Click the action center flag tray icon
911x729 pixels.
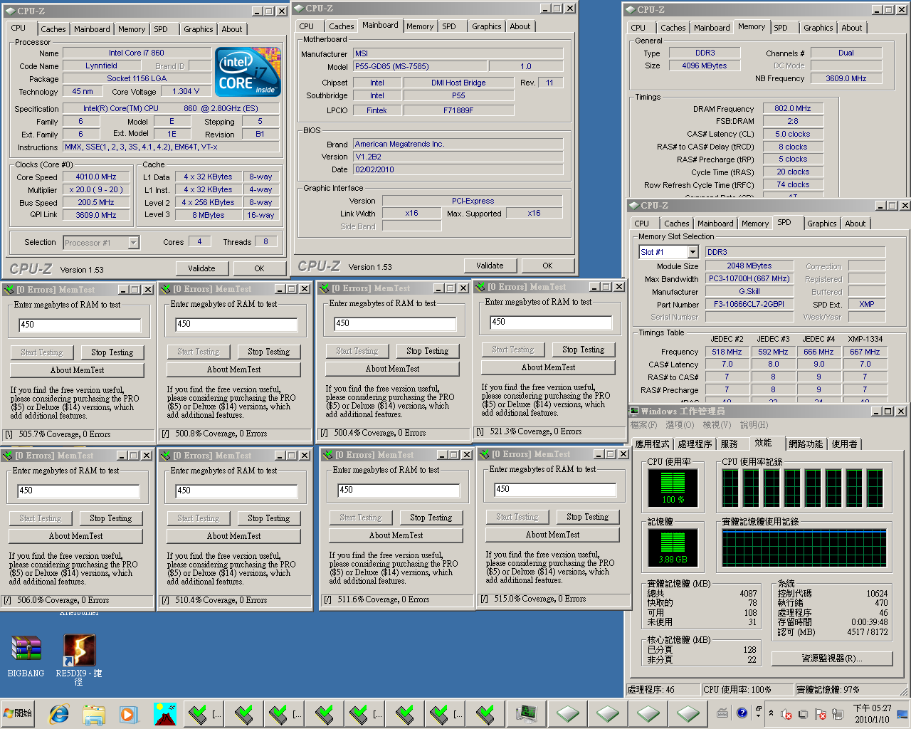click(819, 714)
